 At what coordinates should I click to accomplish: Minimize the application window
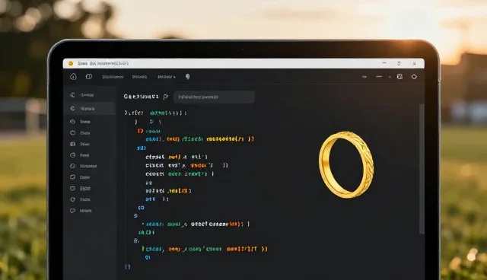coord(384,63)
